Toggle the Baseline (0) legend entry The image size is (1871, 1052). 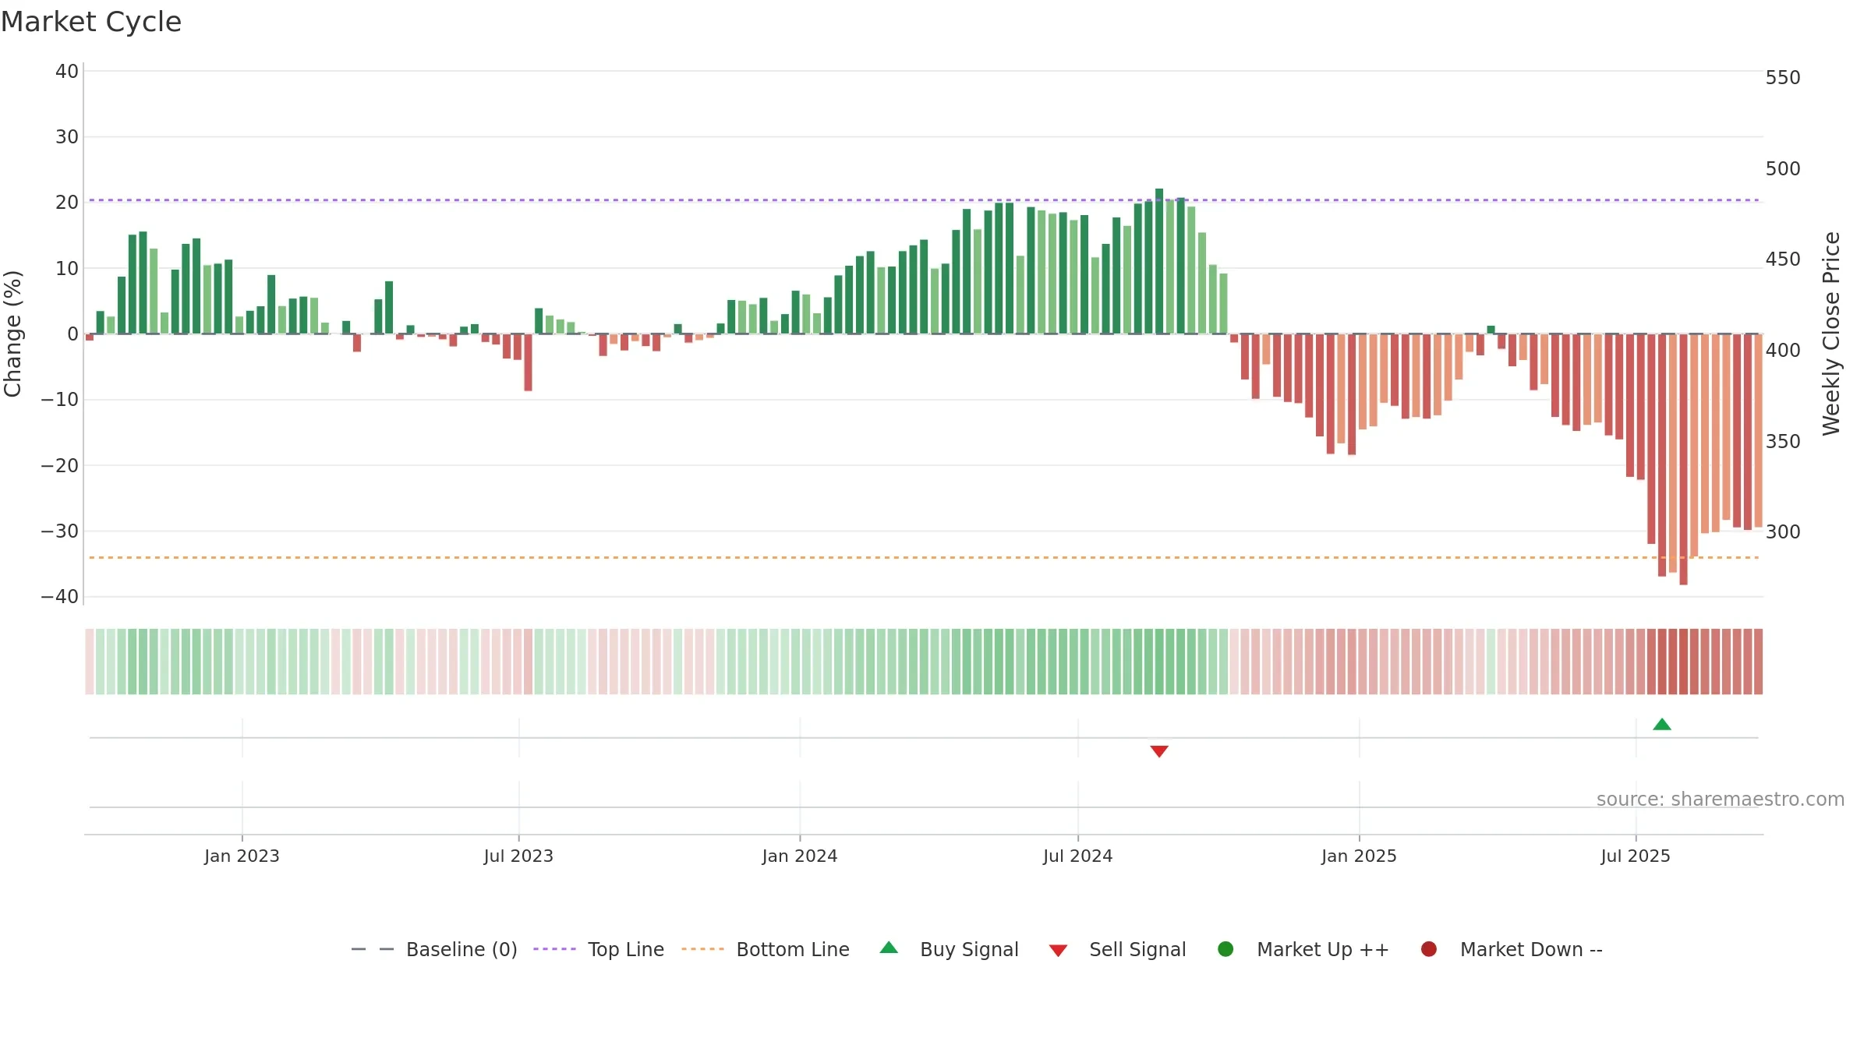(x=434, y=949)
